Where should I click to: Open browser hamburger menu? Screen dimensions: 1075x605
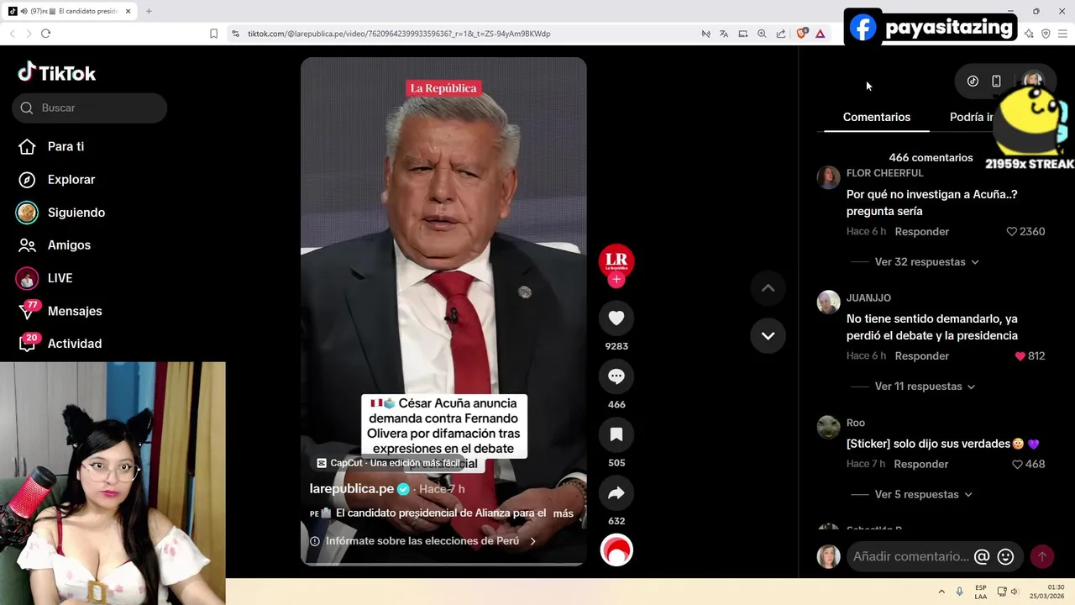[1063, 34]
